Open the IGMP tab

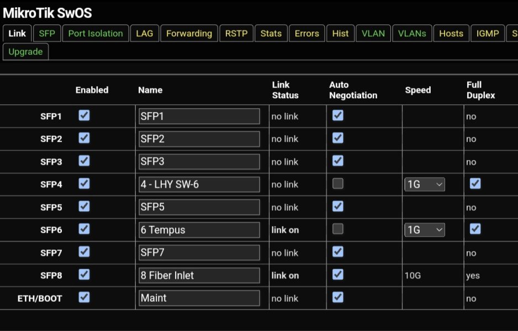click(488, 34)
